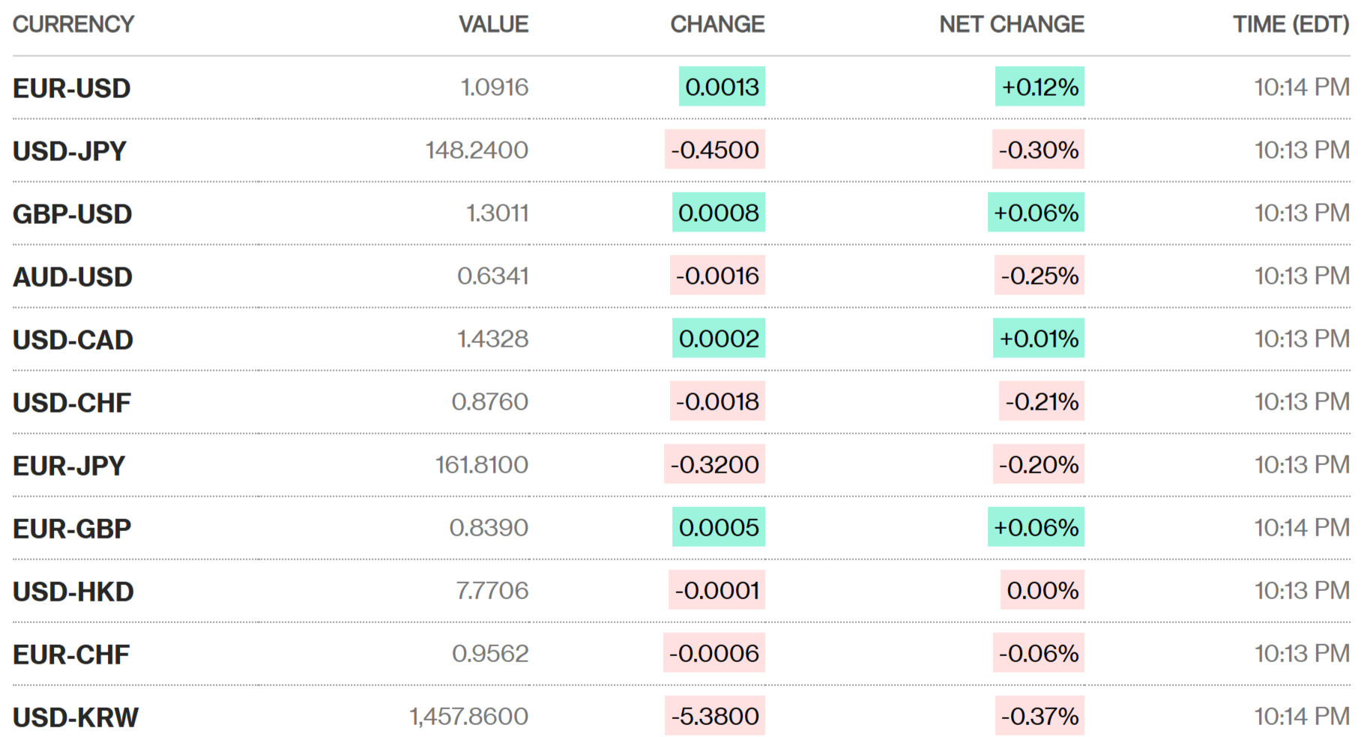The image size is (1364, 737).
Task: Click the USD-CAD currency link
Action: click(x=73, y=340)
